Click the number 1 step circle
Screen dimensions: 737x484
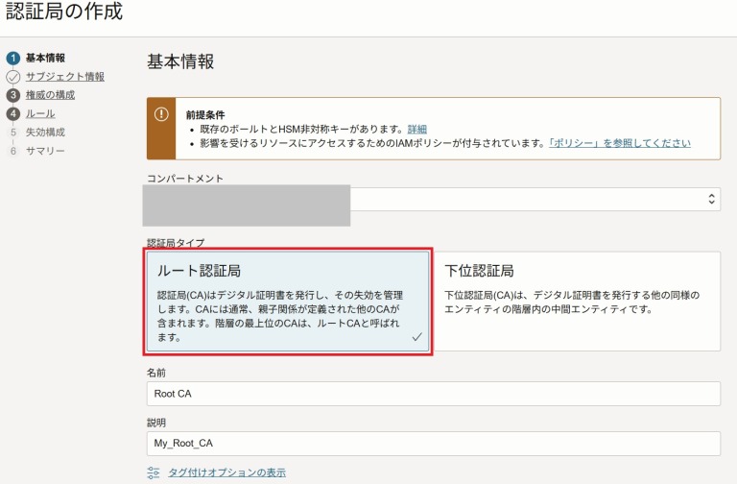[x=13, y=58]
